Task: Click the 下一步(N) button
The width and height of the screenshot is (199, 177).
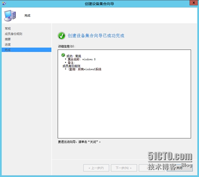Action: tap(124, 168)
